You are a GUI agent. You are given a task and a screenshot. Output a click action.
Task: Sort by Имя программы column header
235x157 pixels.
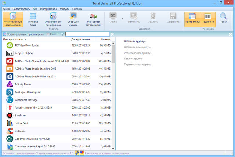[15, 39]
